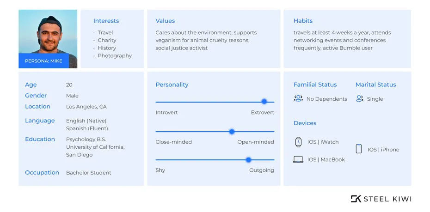The image size is (430, 212).
Task: Click the Travel interest item
Action: (105, 33)
